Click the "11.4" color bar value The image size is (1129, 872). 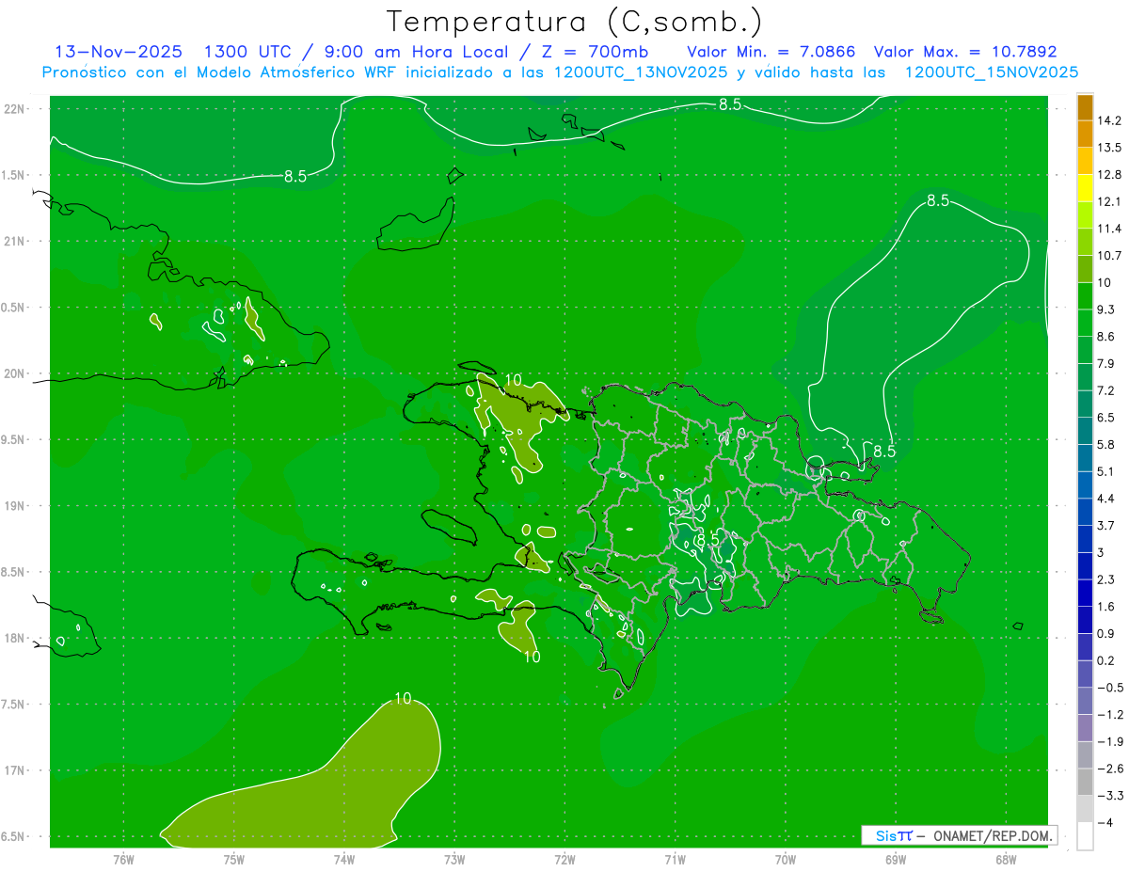[1110, 229]
